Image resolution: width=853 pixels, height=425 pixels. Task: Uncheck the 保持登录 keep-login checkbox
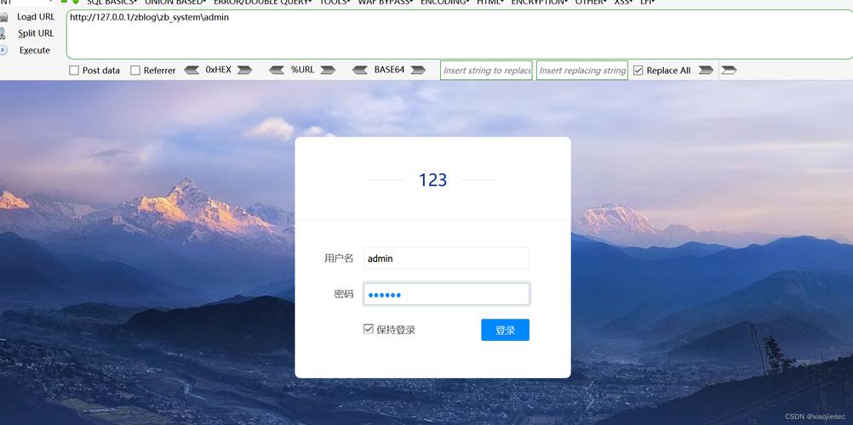pos(369,329)
